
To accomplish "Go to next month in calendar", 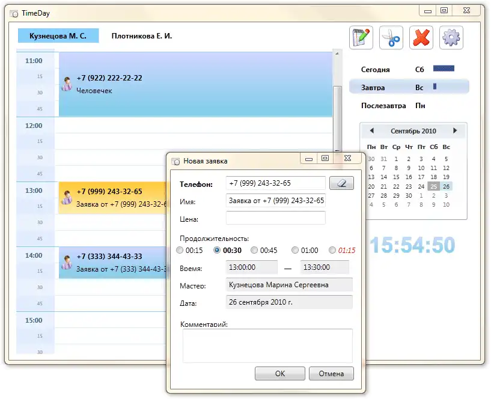I will pyautogui.click(x=455, y=130).
